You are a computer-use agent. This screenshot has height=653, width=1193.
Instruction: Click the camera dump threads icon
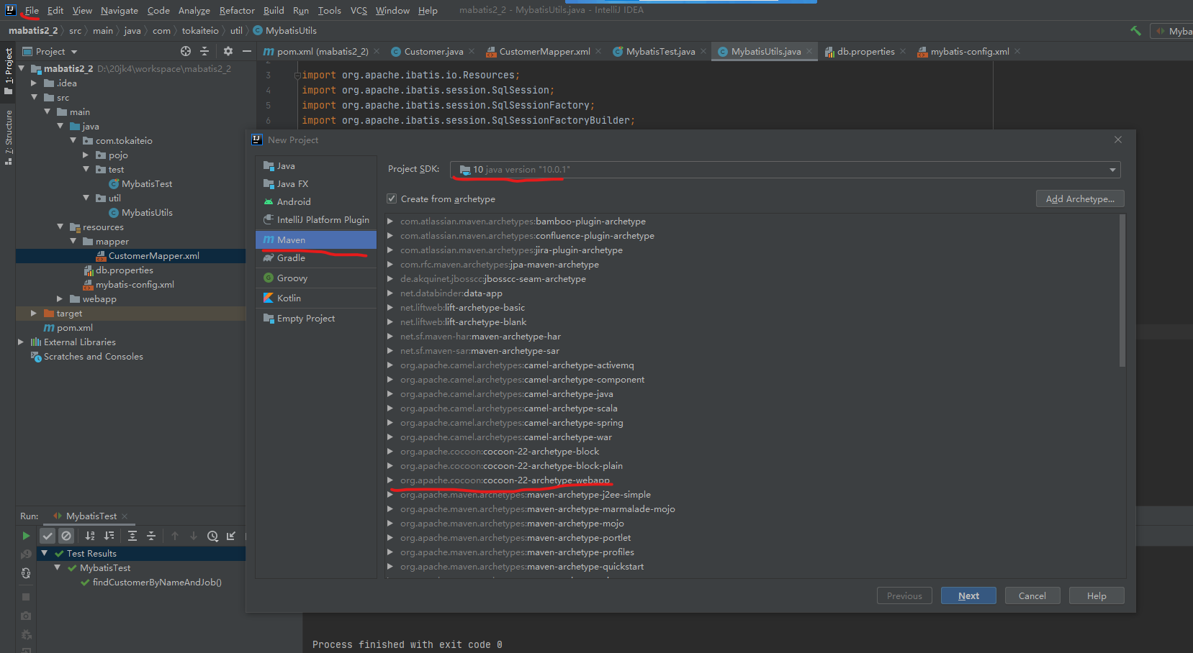click(26, 616)
